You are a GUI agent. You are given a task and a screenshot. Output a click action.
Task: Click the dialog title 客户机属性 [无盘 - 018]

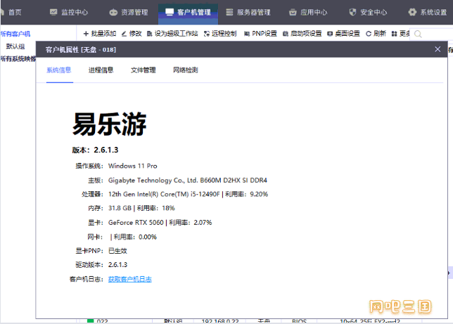(x=81, y=50)
